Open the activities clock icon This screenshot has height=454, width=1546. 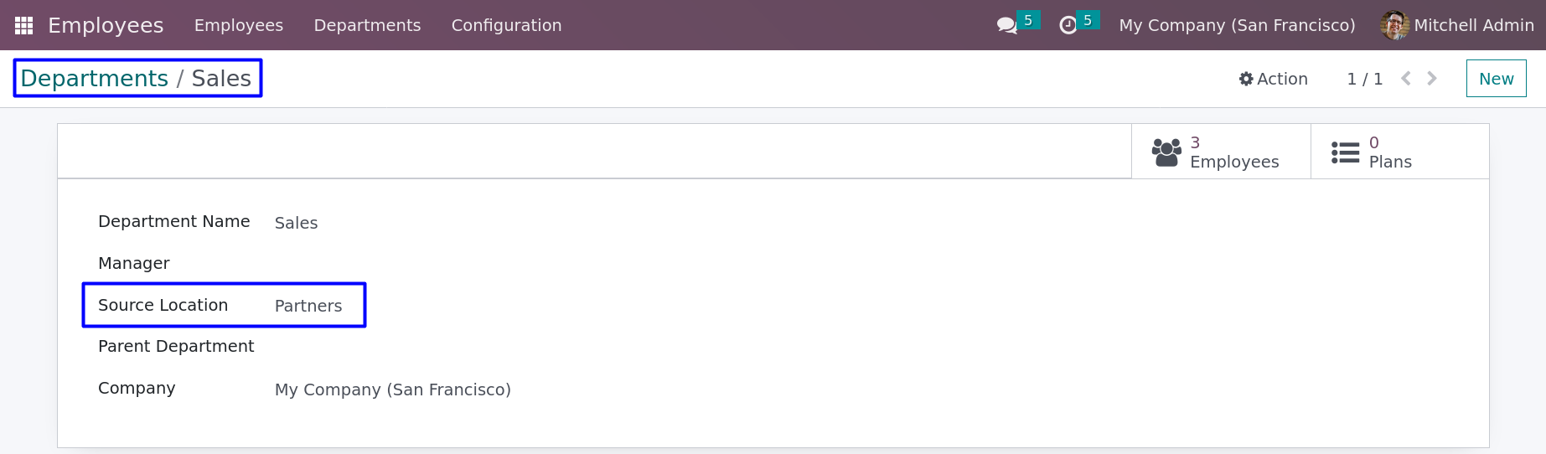(x=1068, y=25)
